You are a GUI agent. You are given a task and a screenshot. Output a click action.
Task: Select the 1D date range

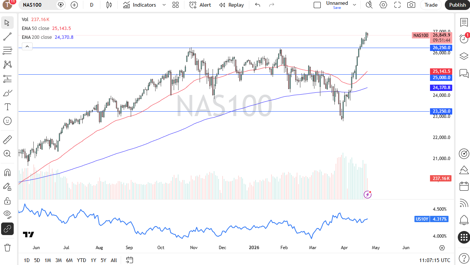tap(27, 260)
